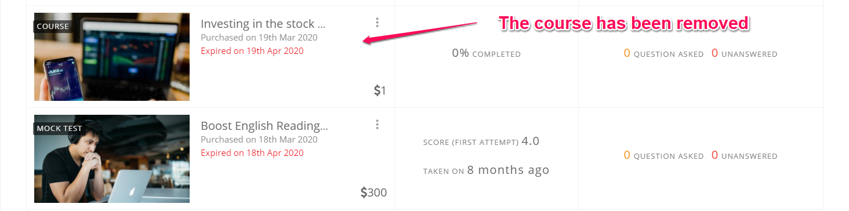Select the $1 price of Investing course
The width and height of the screenshot is (849, 211).
[380, 90]
